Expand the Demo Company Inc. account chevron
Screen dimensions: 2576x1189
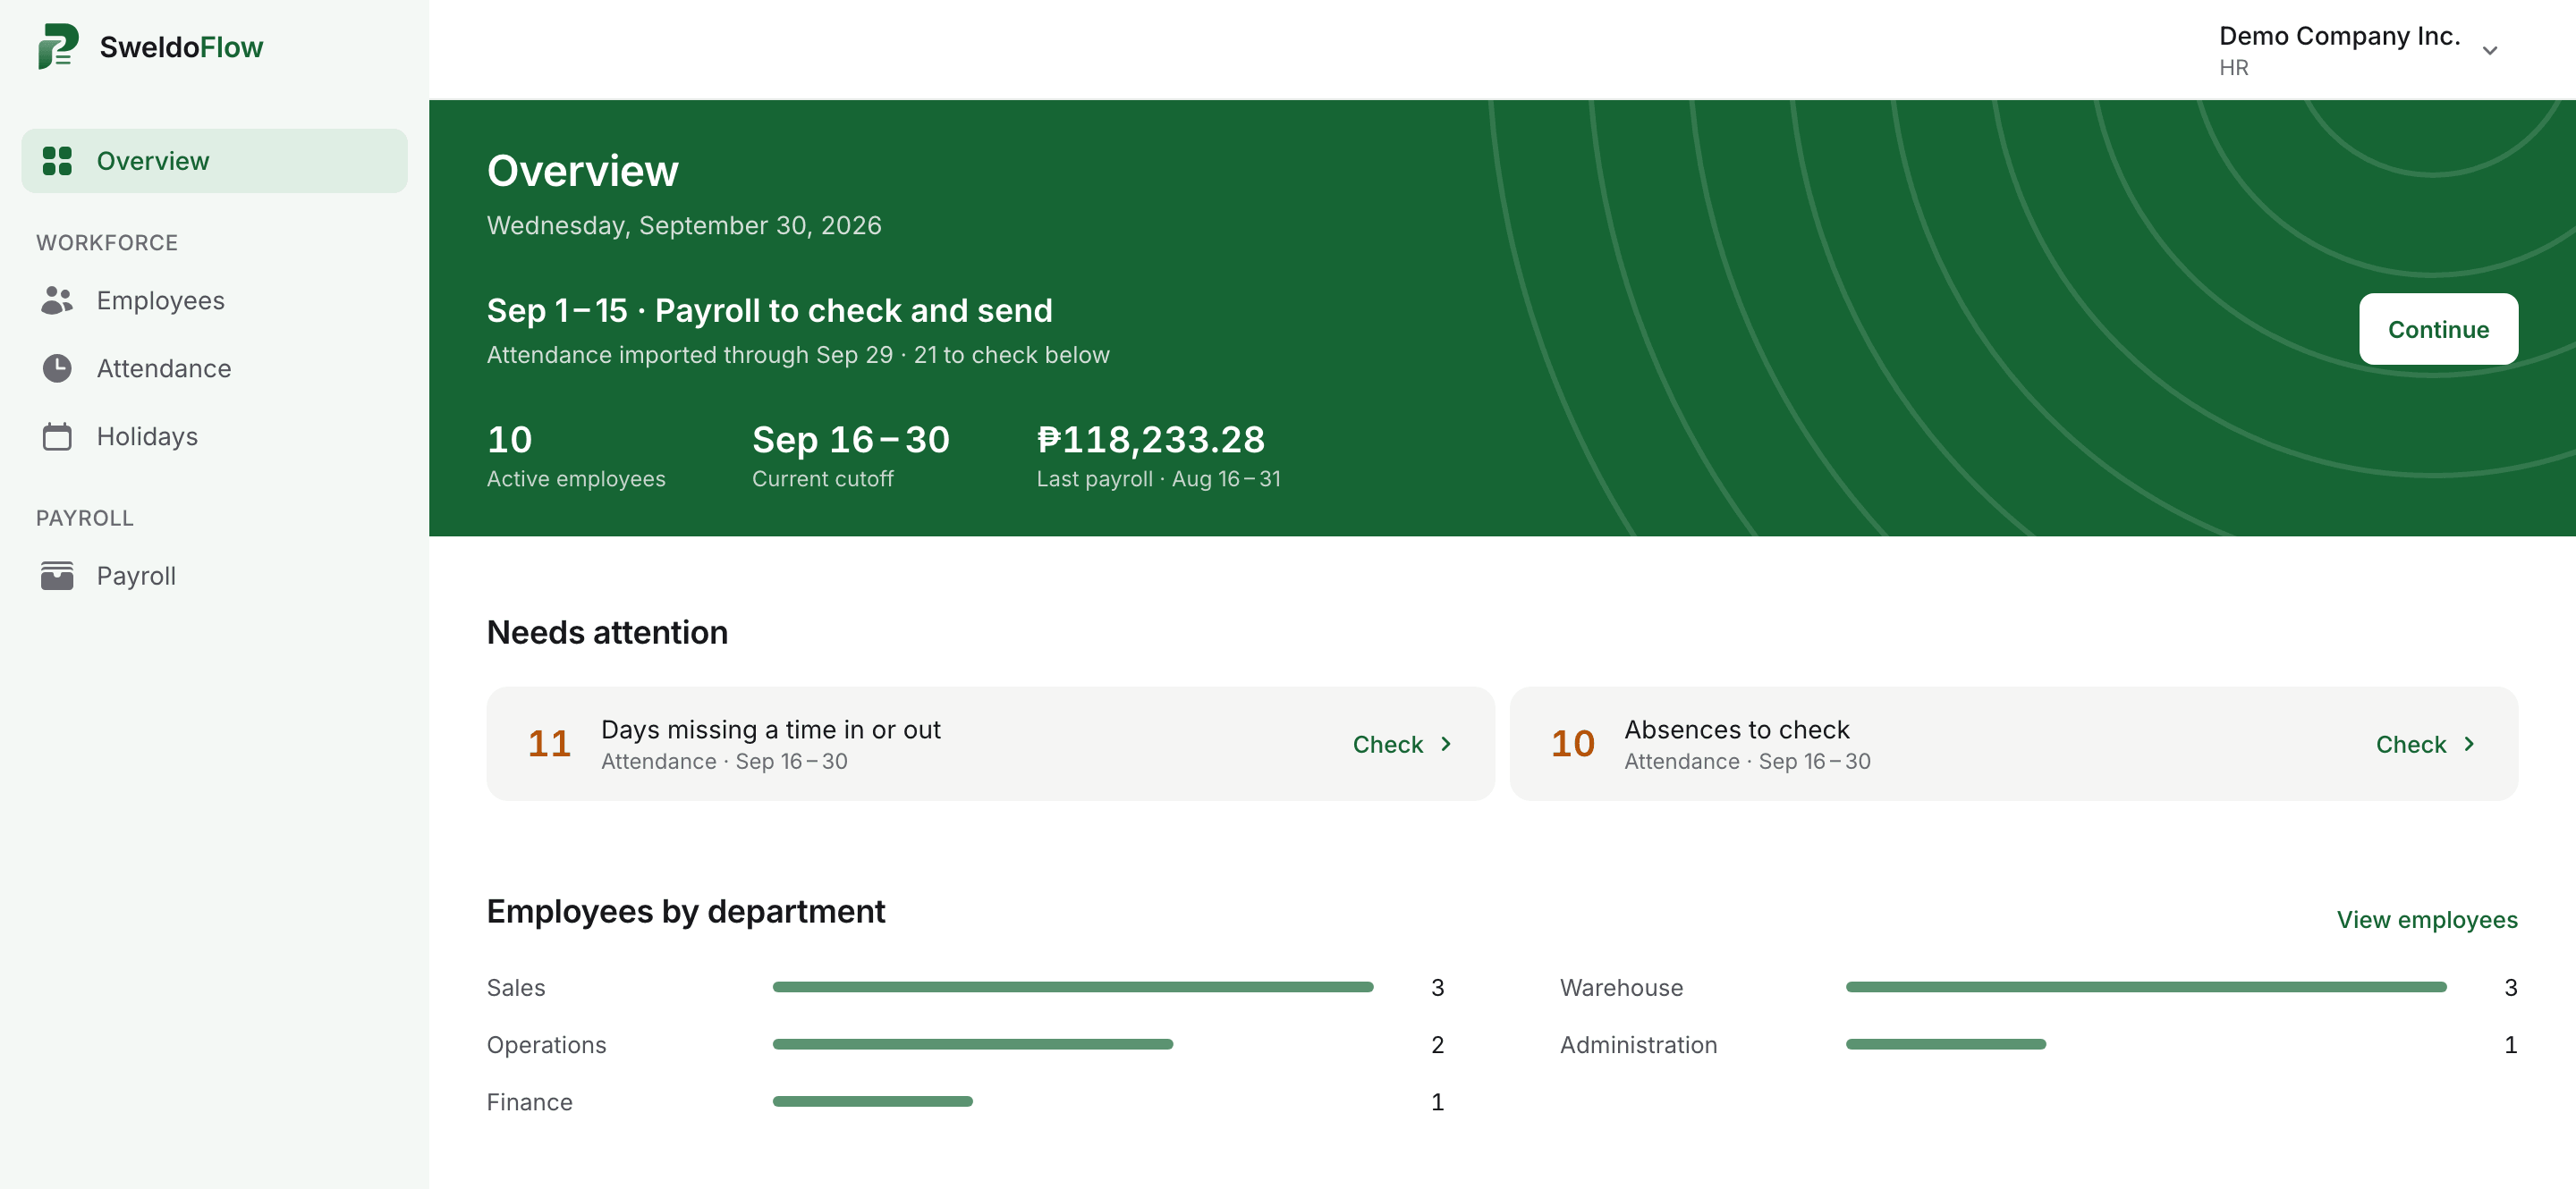[x=2490, y=50]
